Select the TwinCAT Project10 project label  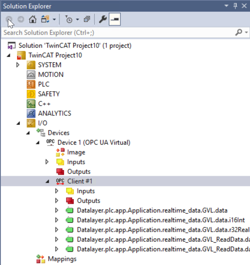(x=55, y=55)
